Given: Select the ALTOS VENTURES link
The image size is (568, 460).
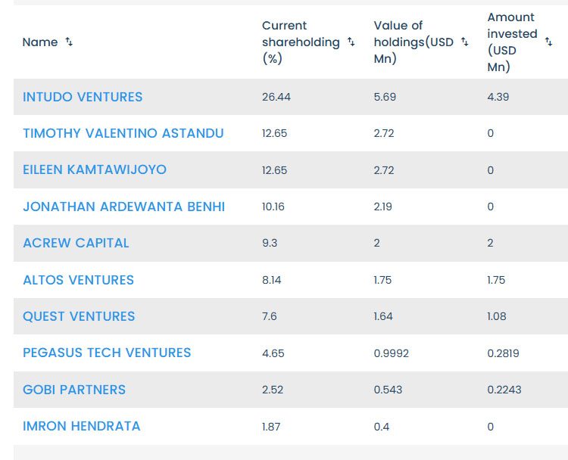Looking at the screenshot, I should tap(78, 280).
